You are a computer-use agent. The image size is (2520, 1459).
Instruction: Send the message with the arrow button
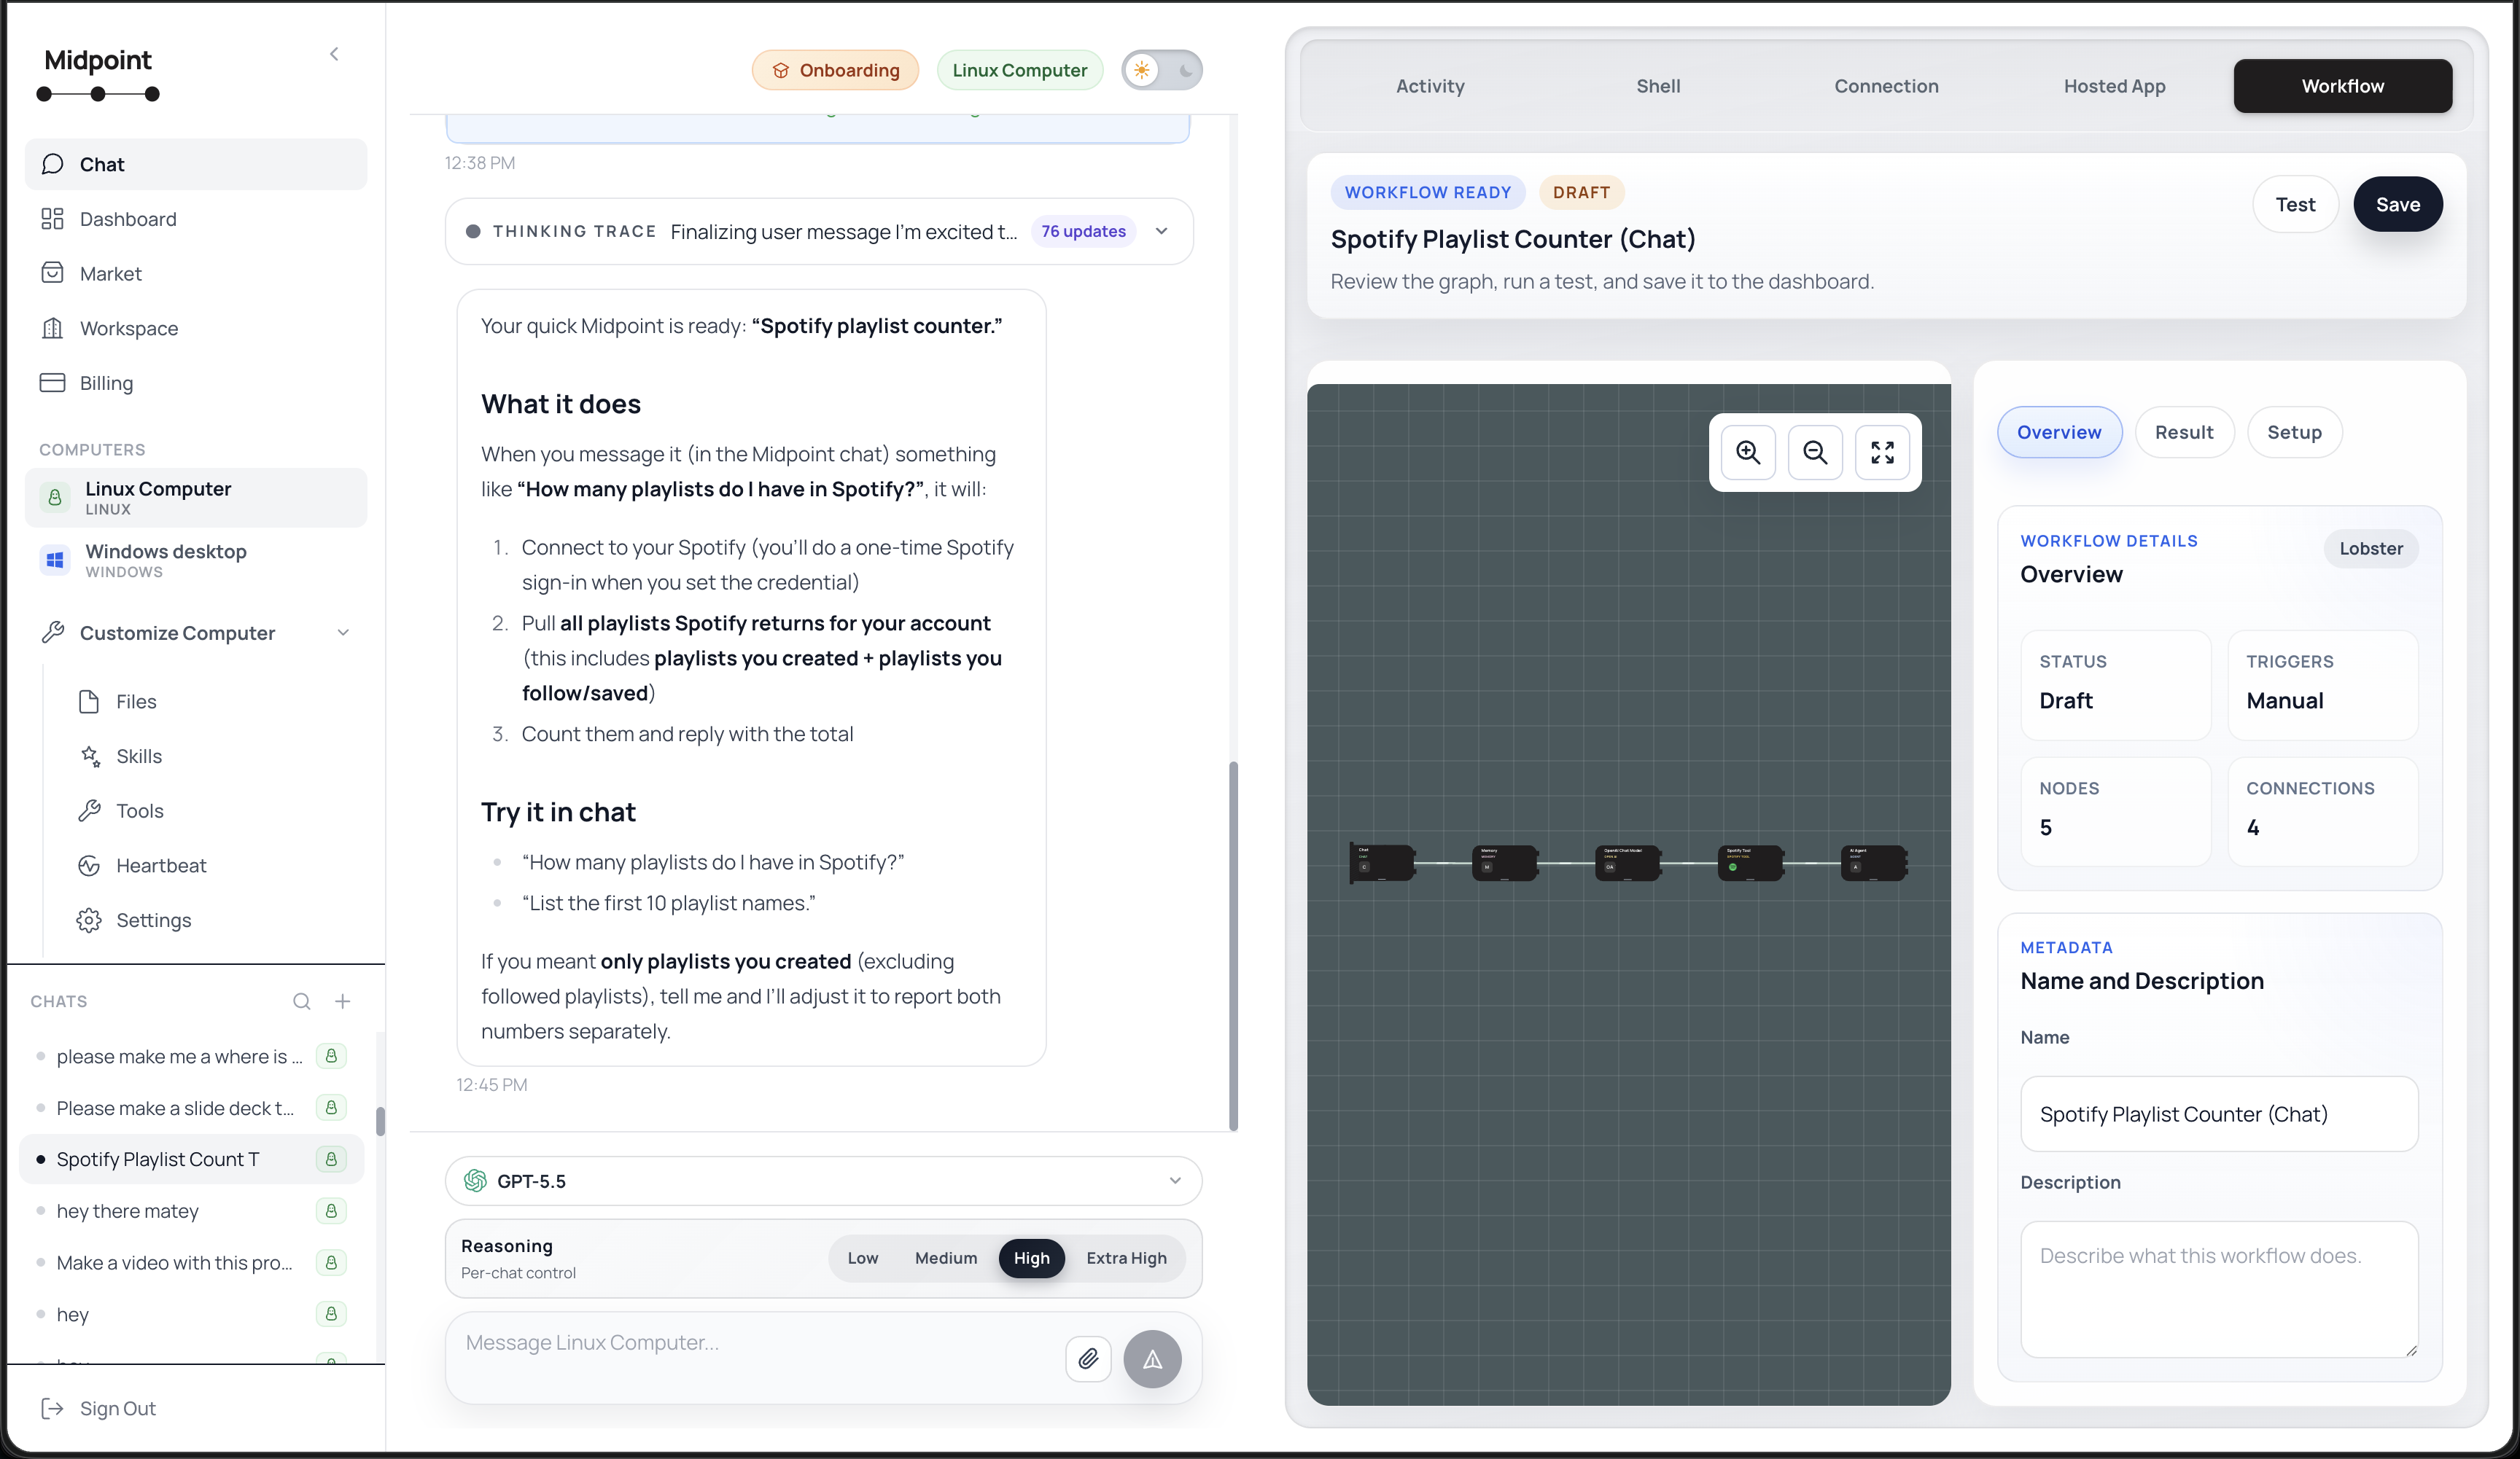click(1152, 1359)
